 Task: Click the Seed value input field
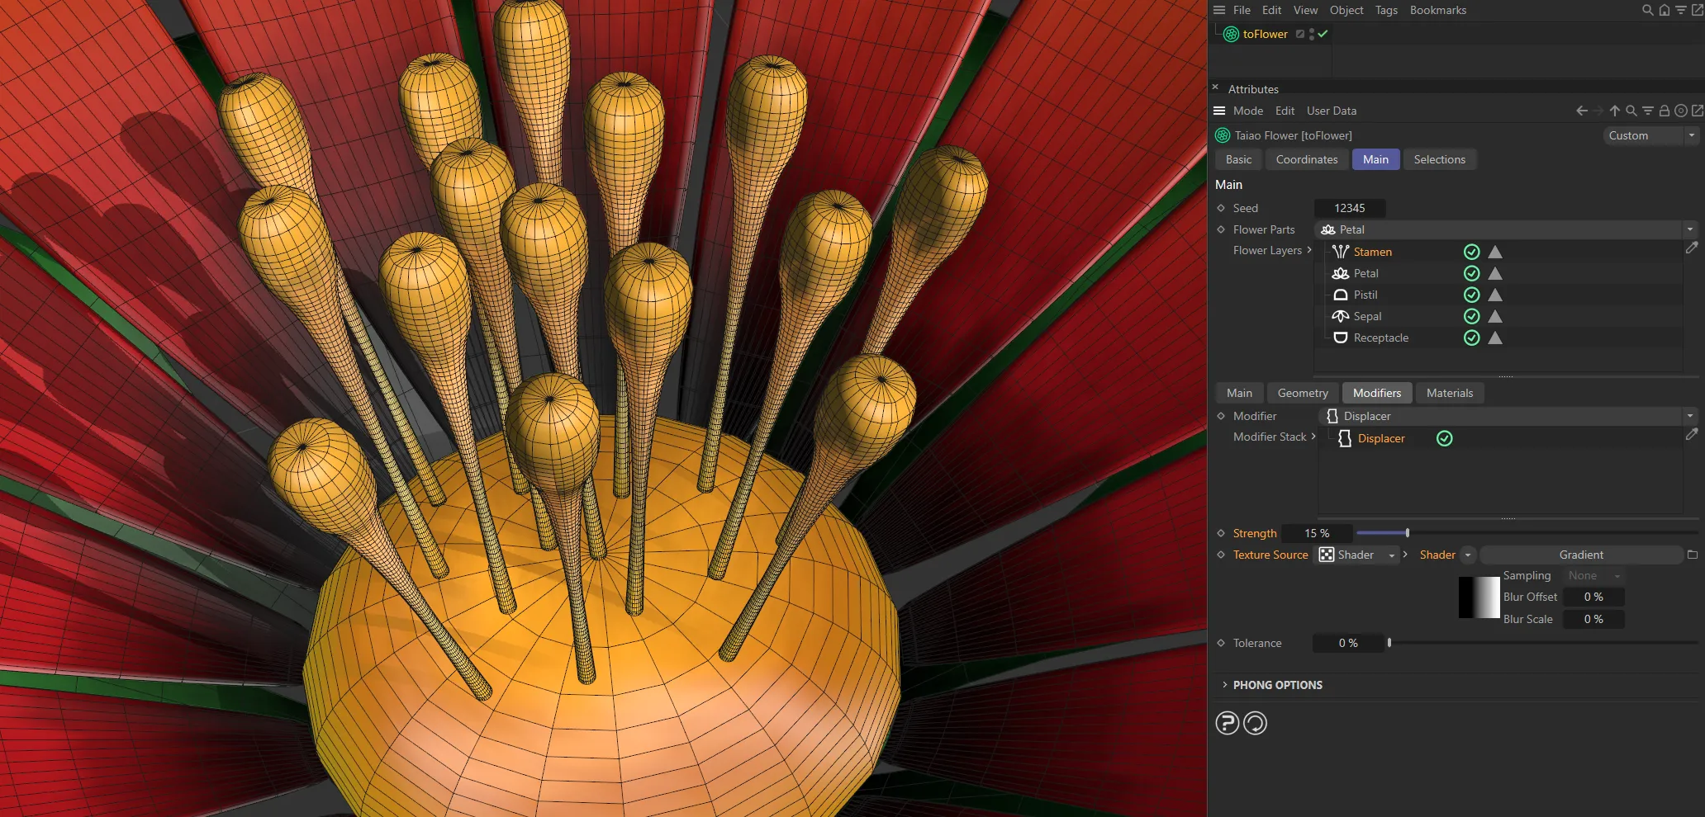1349,208
